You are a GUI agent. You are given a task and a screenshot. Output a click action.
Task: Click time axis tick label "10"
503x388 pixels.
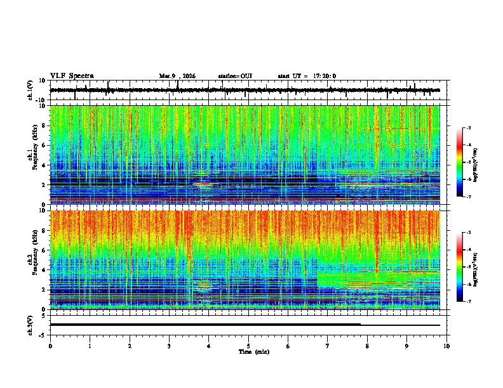[x=446, y=346]
